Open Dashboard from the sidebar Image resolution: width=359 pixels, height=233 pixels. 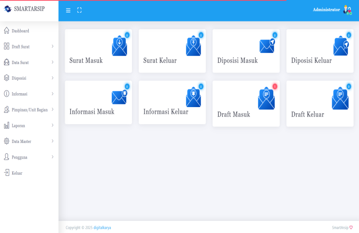click(x=20, y=31)
